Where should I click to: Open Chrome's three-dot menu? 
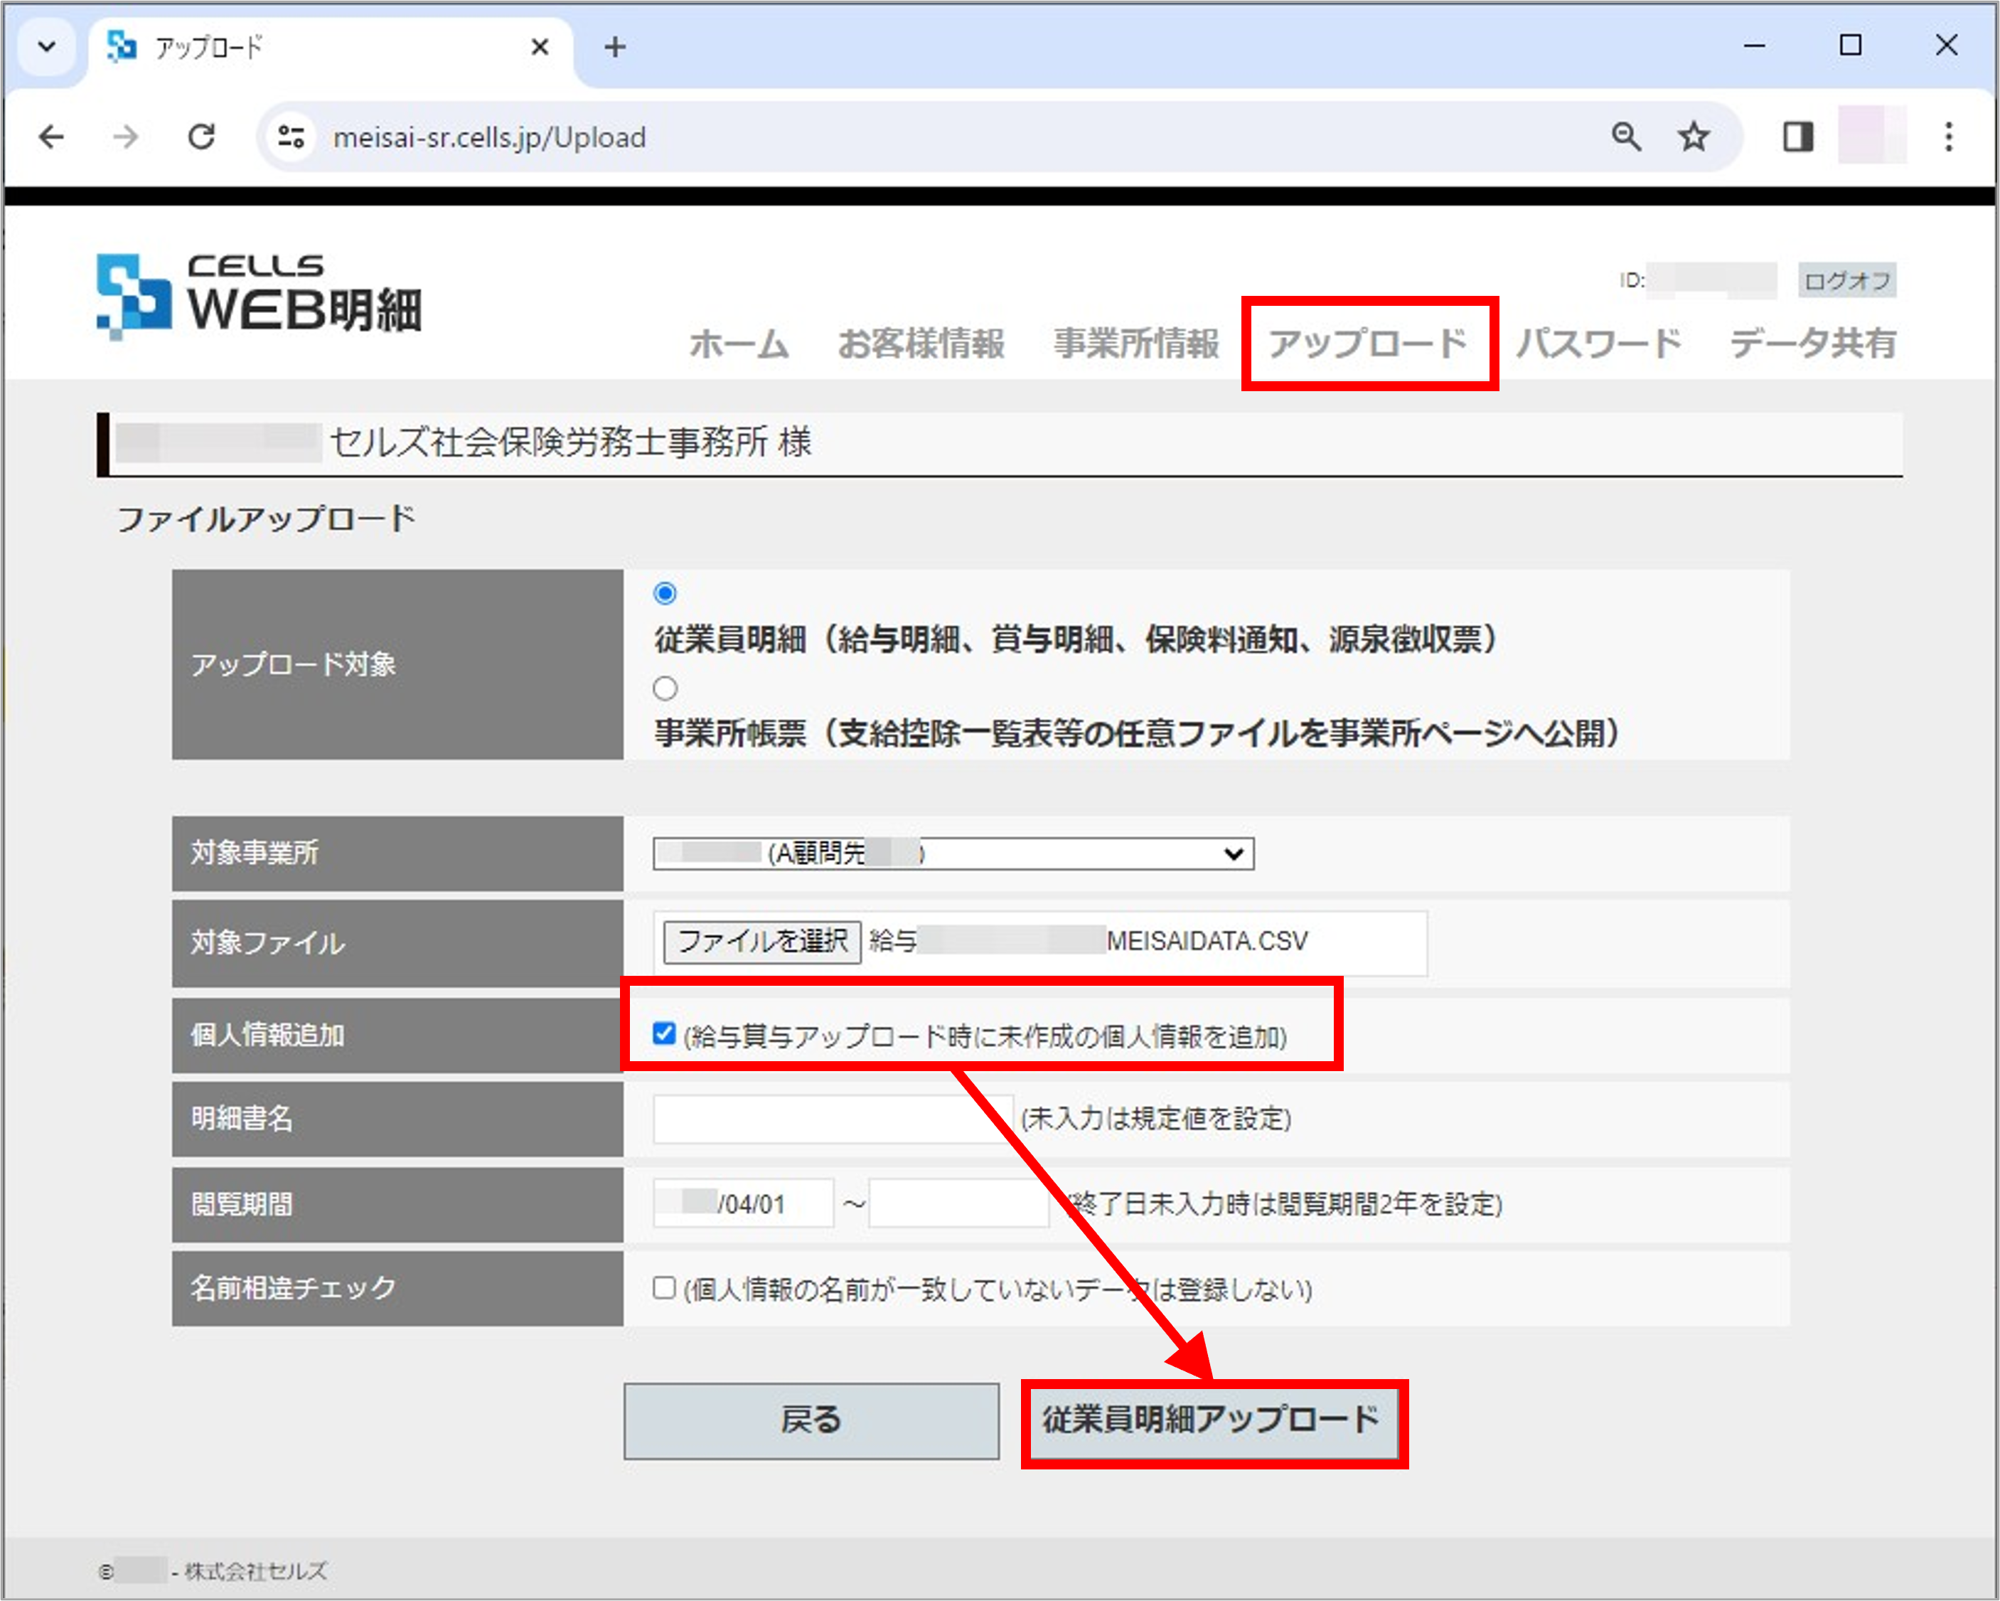(x=1947, y=137)
